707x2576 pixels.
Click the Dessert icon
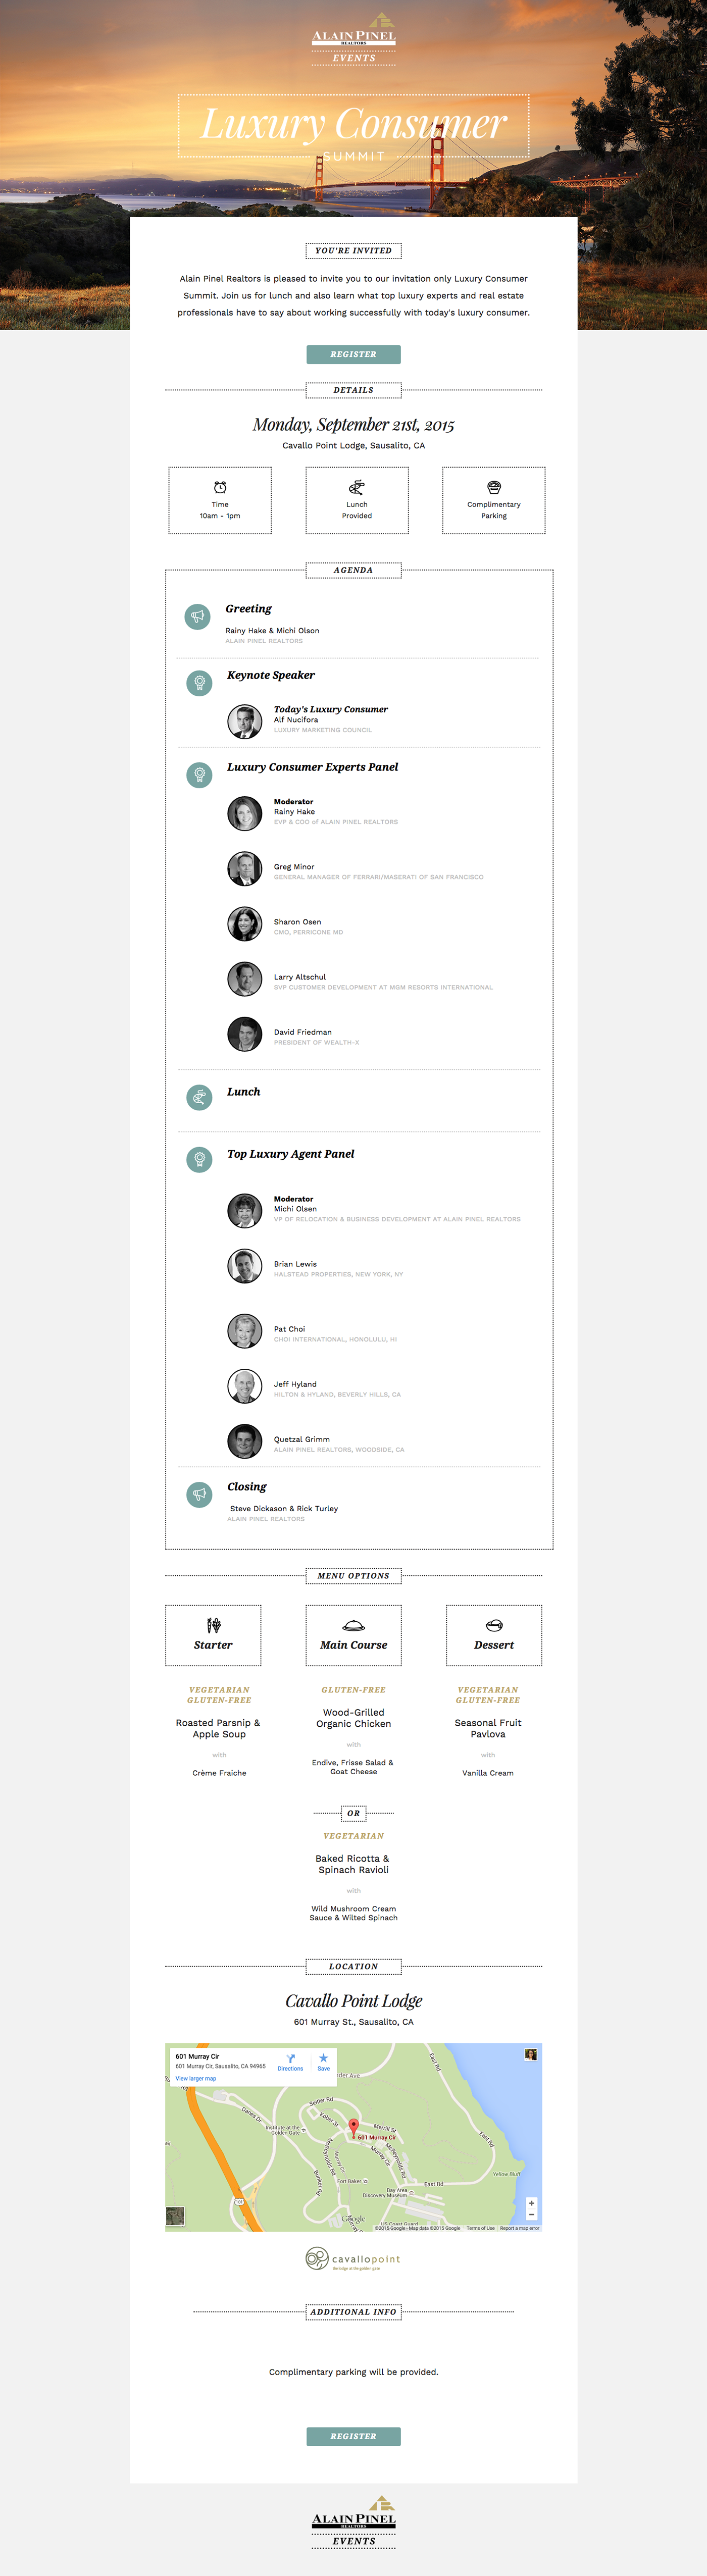pos(494,1625)
